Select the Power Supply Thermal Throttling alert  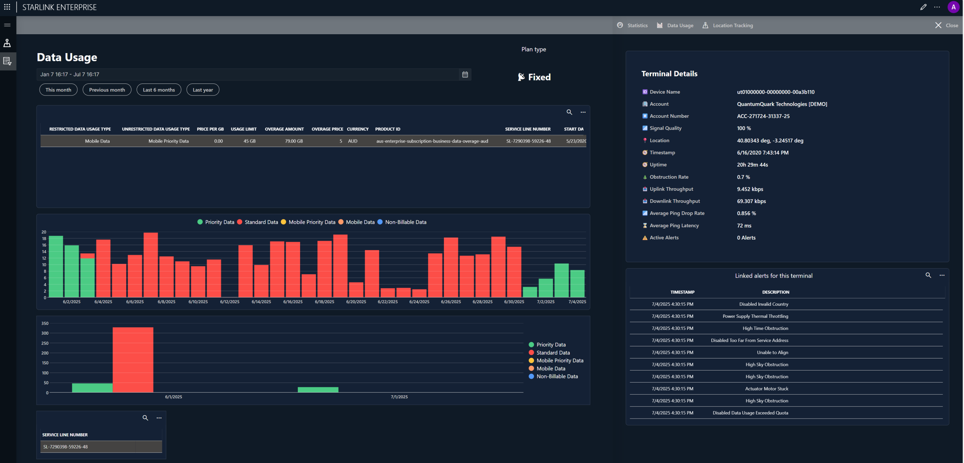pyautogui.click(x=786, y=316)
